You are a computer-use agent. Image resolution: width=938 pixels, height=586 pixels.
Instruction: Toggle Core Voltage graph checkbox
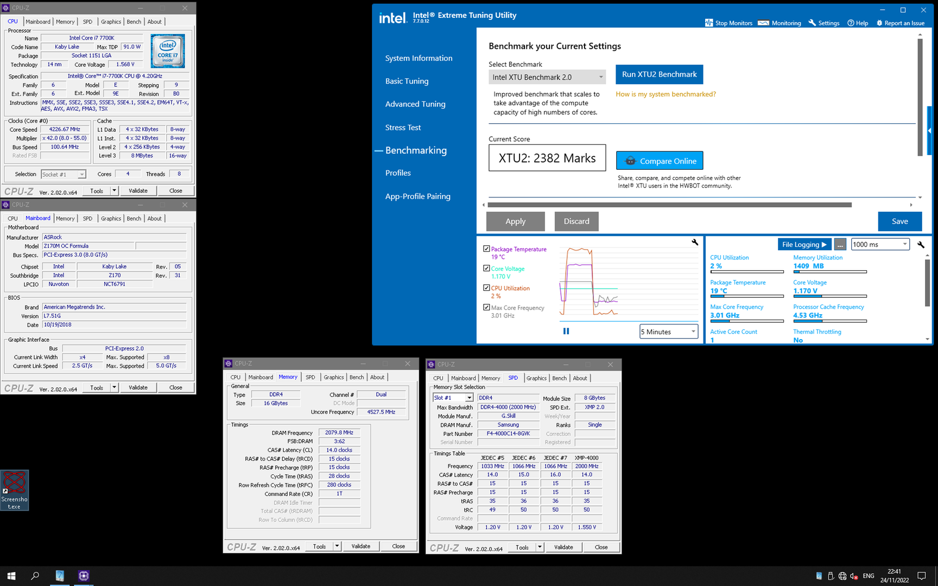coord(486,268)
